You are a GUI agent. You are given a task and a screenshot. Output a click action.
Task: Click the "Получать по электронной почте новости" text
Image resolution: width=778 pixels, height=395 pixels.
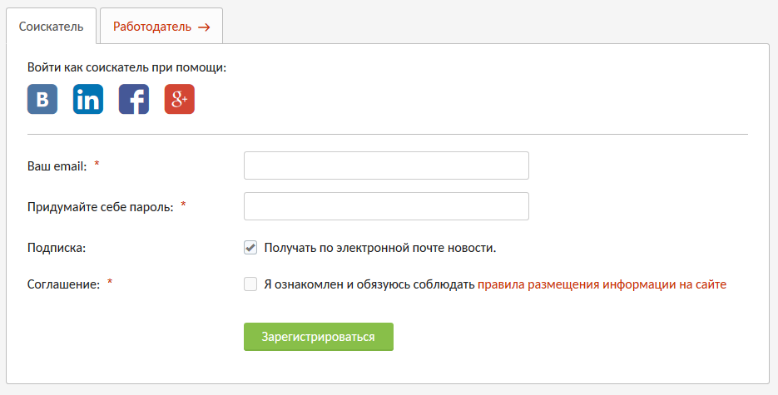[379, 248]
